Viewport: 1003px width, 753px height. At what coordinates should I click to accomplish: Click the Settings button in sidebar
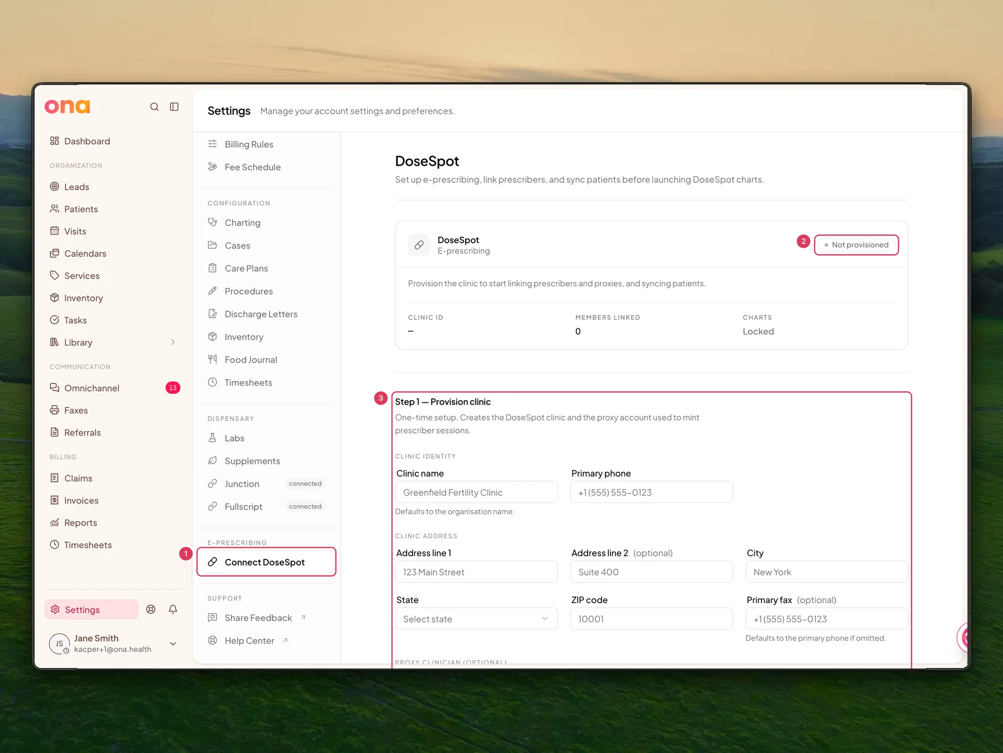pos(92,609)
